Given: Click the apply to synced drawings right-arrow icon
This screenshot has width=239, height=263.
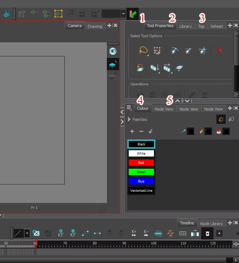Looking at the screenshot, I should pos(168,68).
